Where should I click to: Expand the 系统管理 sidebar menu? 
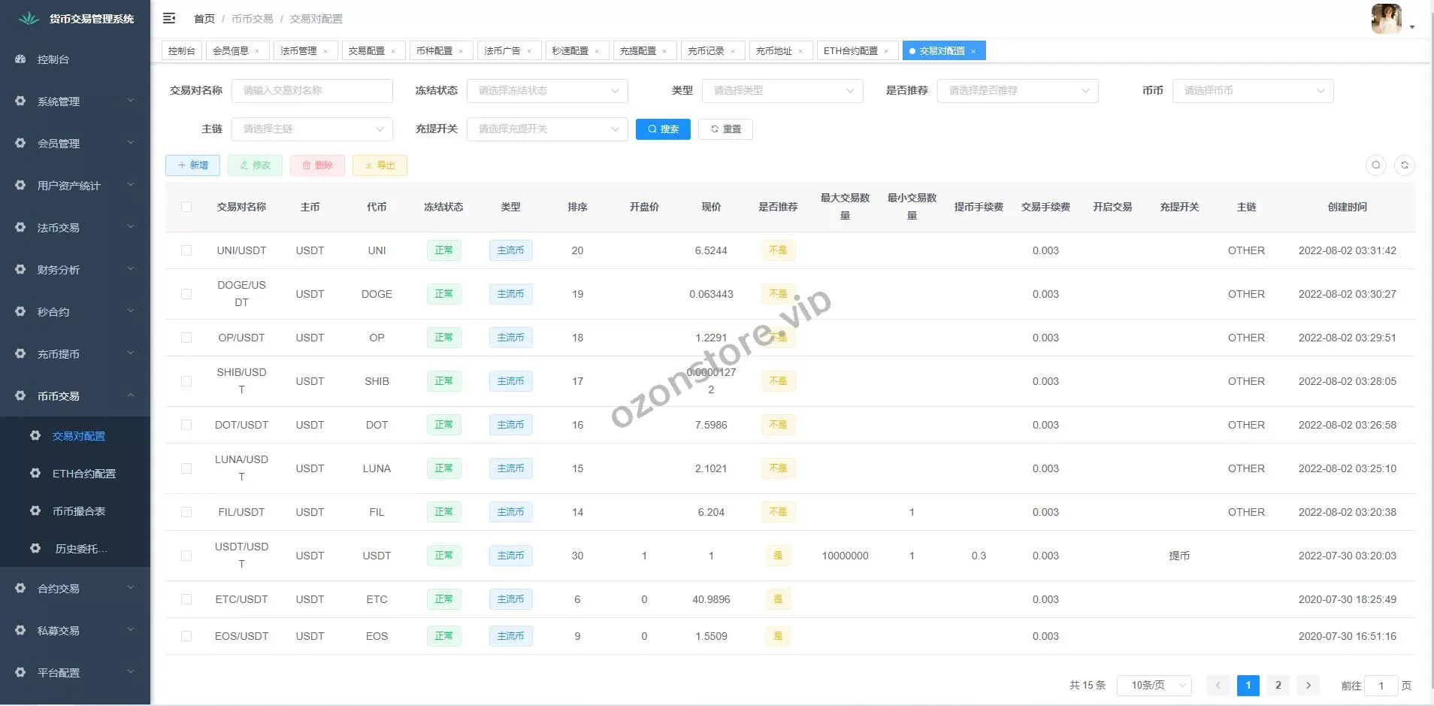click(75, 102)
